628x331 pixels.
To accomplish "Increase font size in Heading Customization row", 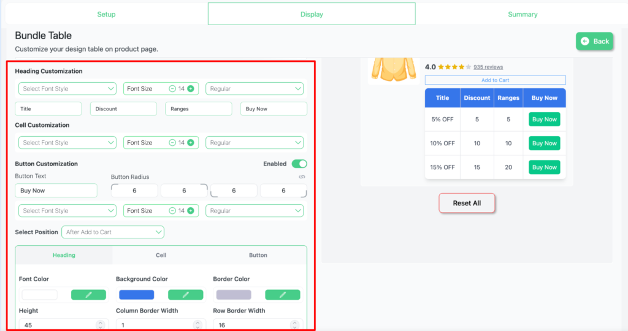I will 191,89.
